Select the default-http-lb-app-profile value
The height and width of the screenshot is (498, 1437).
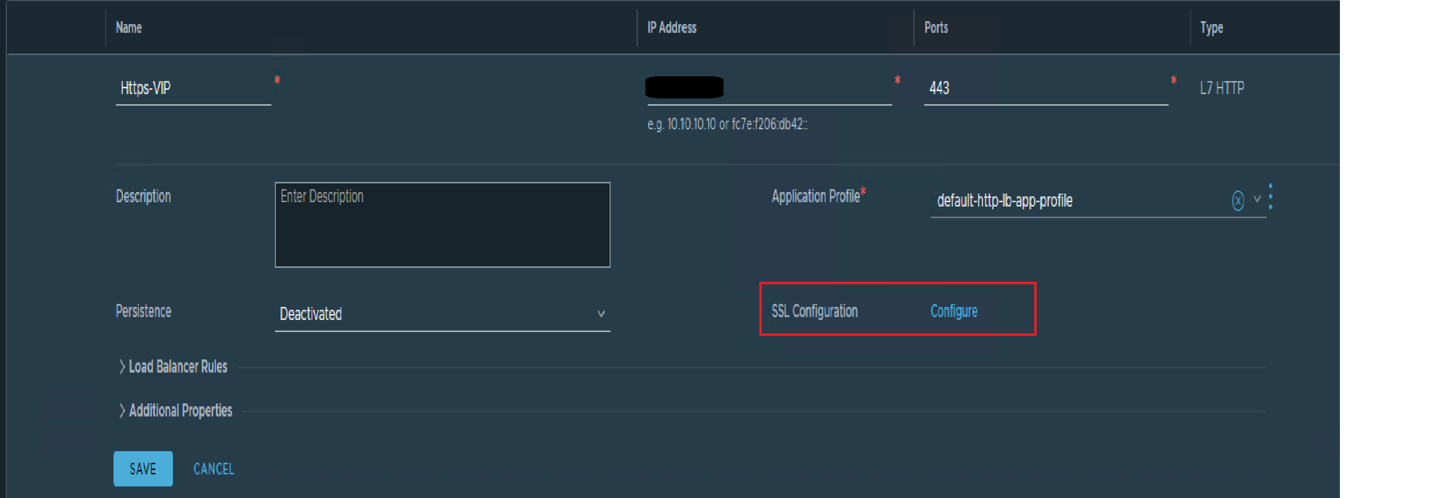click(x=1005, y=201)
